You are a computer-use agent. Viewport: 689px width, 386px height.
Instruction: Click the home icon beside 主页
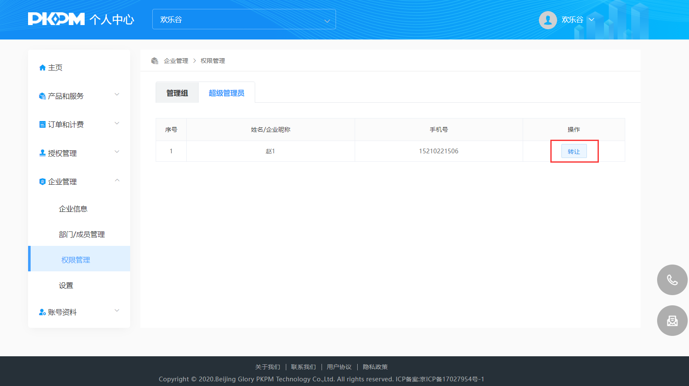42,68
